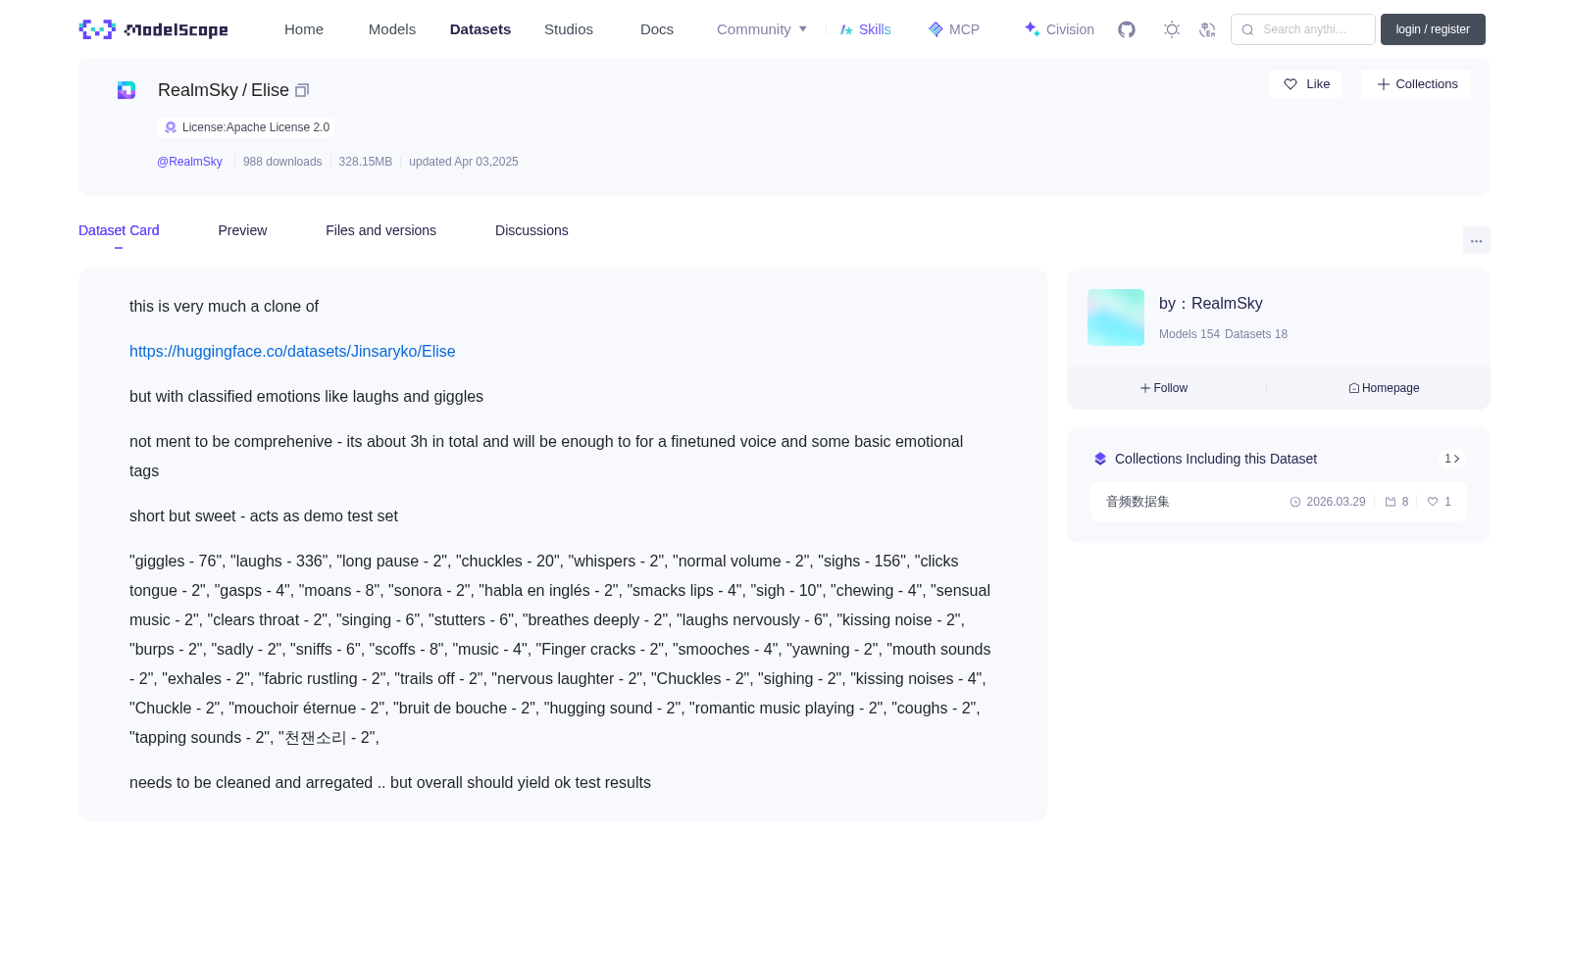The width and height of the screenshot is (1569, 980).
Task: Expand the Community dropdown menu
Action: 762,29
